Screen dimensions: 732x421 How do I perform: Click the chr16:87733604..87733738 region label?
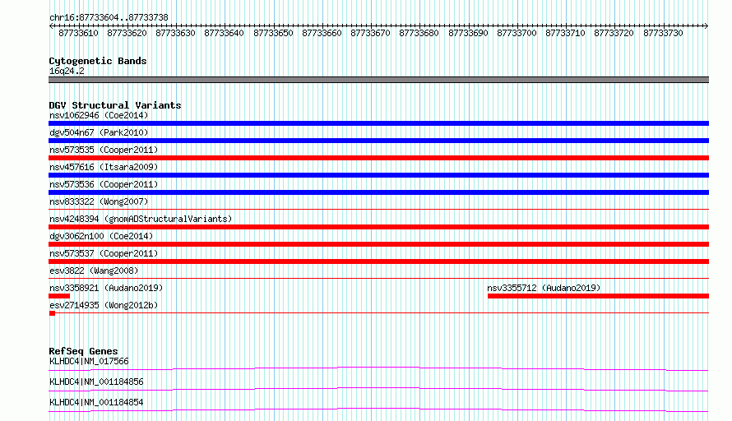109,17
